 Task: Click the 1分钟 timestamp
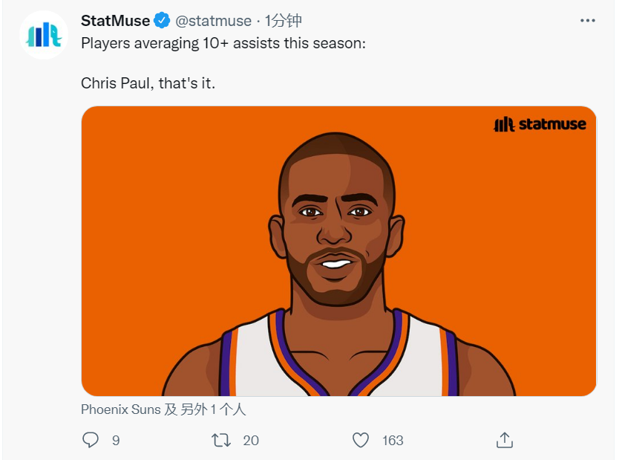click(284, 21)
